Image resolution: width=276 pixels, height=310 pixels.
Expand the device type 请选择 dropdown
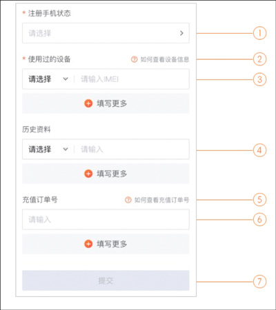[x=48, y=79]
